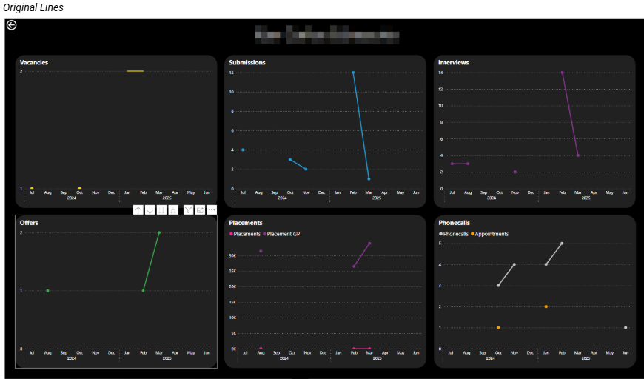Select Mar peak point in Offers chart
Image resolution: width=644 pixels, height=379 pixels.
point(159,233)
